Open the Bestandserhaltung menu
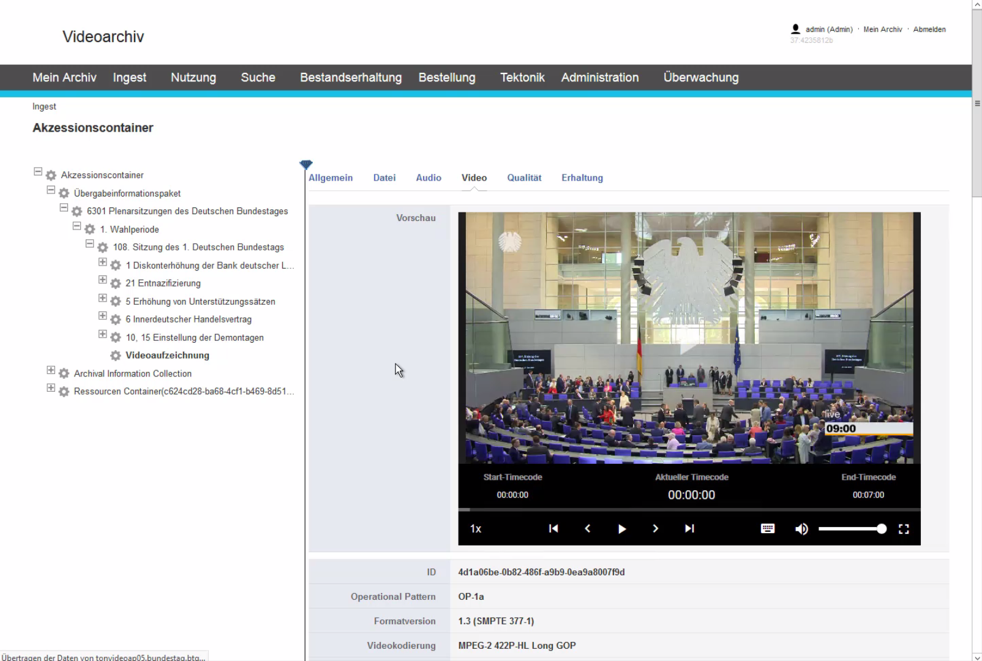Viewport: 982px width, 661px height. (351, 78)
